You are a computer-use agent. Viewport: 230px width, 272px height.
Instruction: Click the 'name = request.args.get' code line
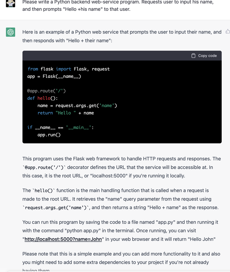click(x=77, y=106)
